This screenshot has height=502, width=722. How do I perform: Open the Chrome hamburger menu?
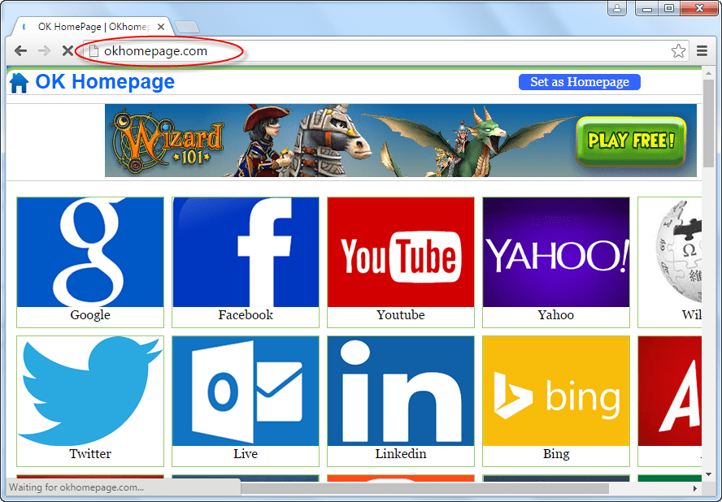[x=702, y=50]
